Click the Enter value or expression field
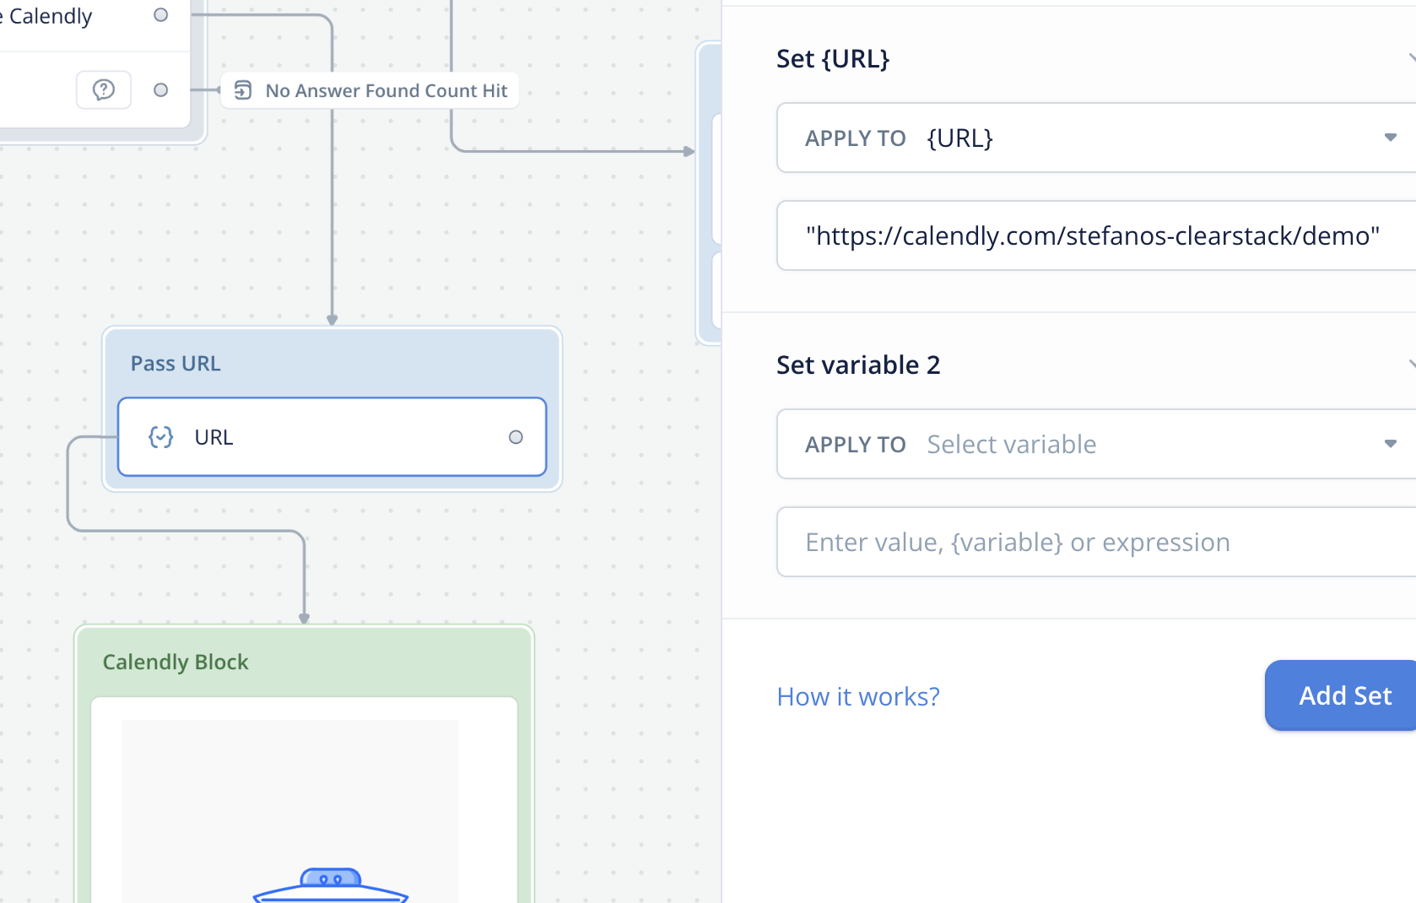 [1096, 542]
